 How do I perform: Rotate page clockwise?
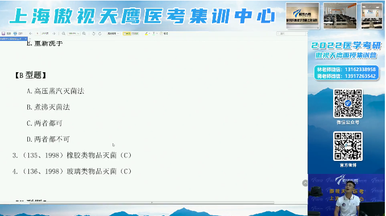click(99, 34)
